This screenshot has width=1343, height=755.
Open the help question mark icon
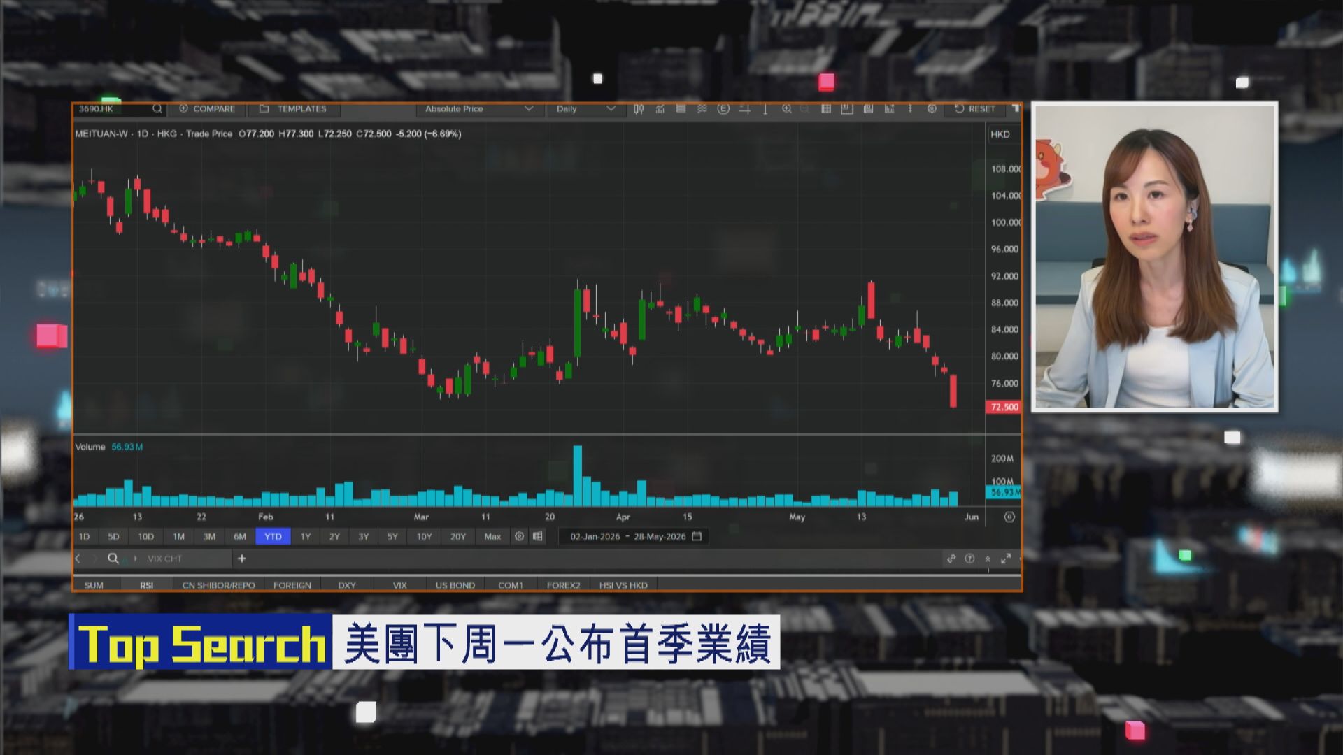pyautogui.click(x=969, y=559)
